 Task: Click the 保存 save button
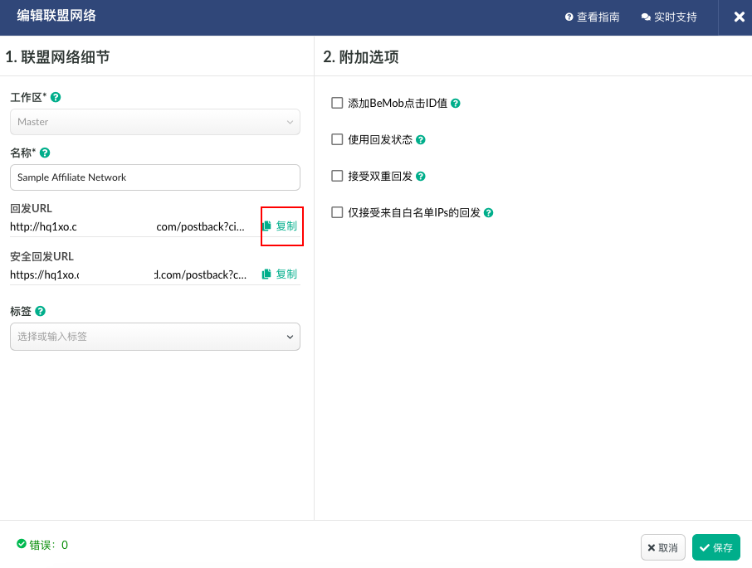(x=716, y=547)
